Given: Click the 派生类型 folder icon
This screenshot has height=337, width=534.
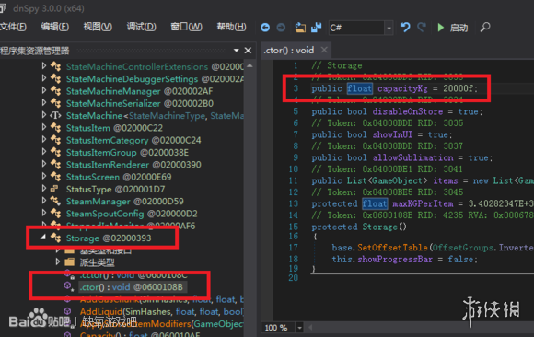Looking at the screenshot, I should (x=70, y=261).
